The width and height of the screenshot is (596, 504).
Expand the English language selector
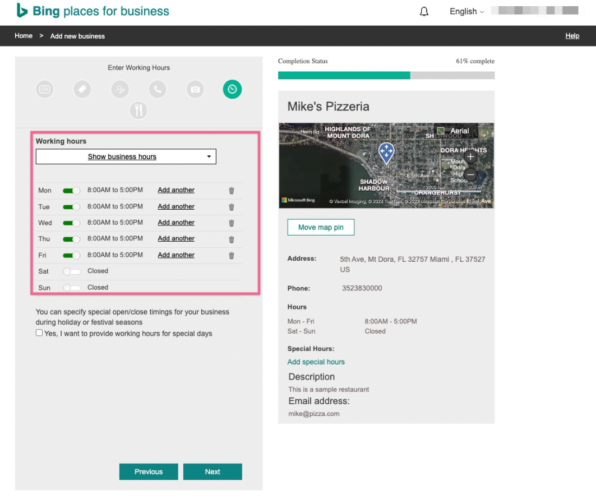coord(466,12)
